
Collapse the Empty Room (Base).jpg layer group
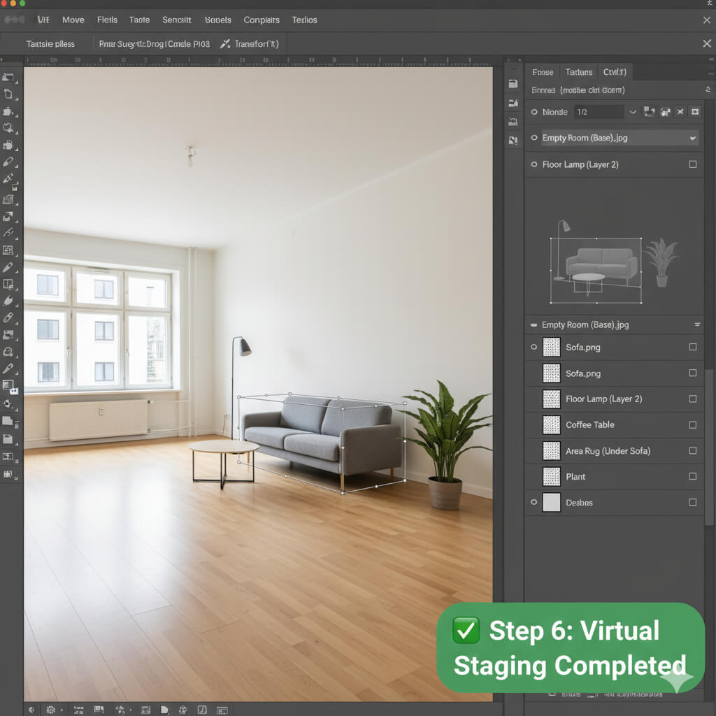point(534,325)
